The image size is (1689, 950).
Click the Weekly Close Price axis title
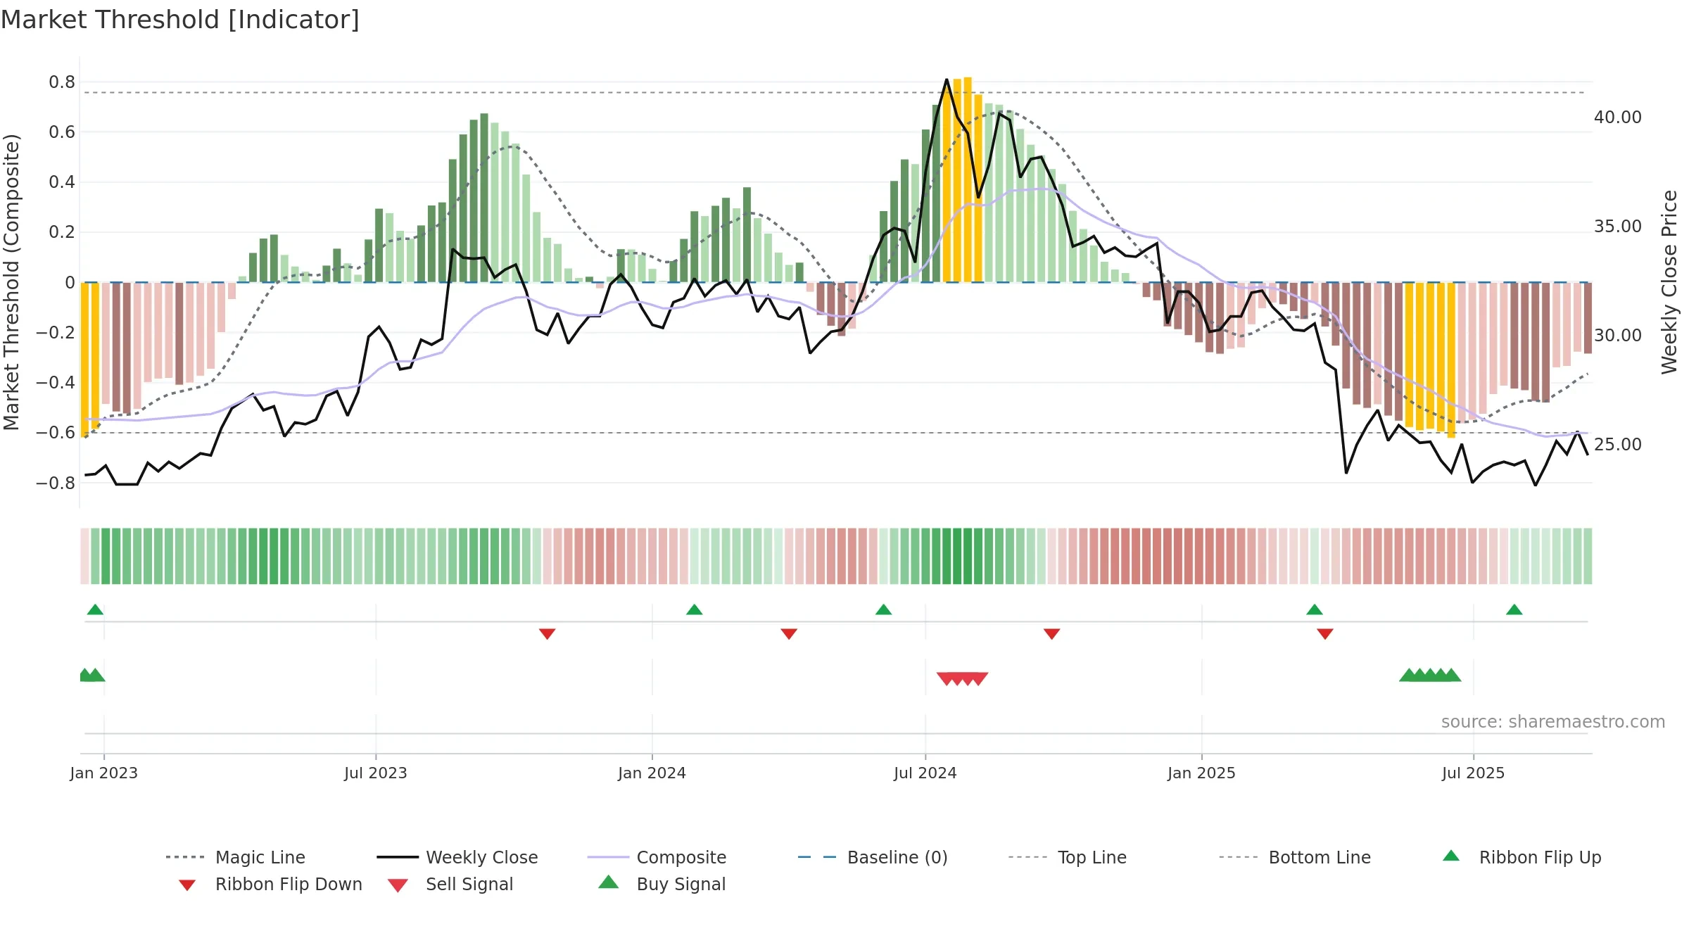tap(1669, 281)
